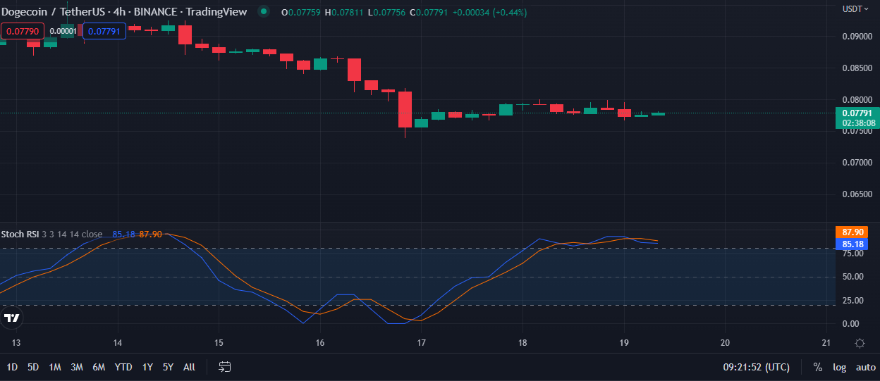This screenshot has height=381, width=880.
Task: Click date 14 on the time axis
Action: [117, 343]
